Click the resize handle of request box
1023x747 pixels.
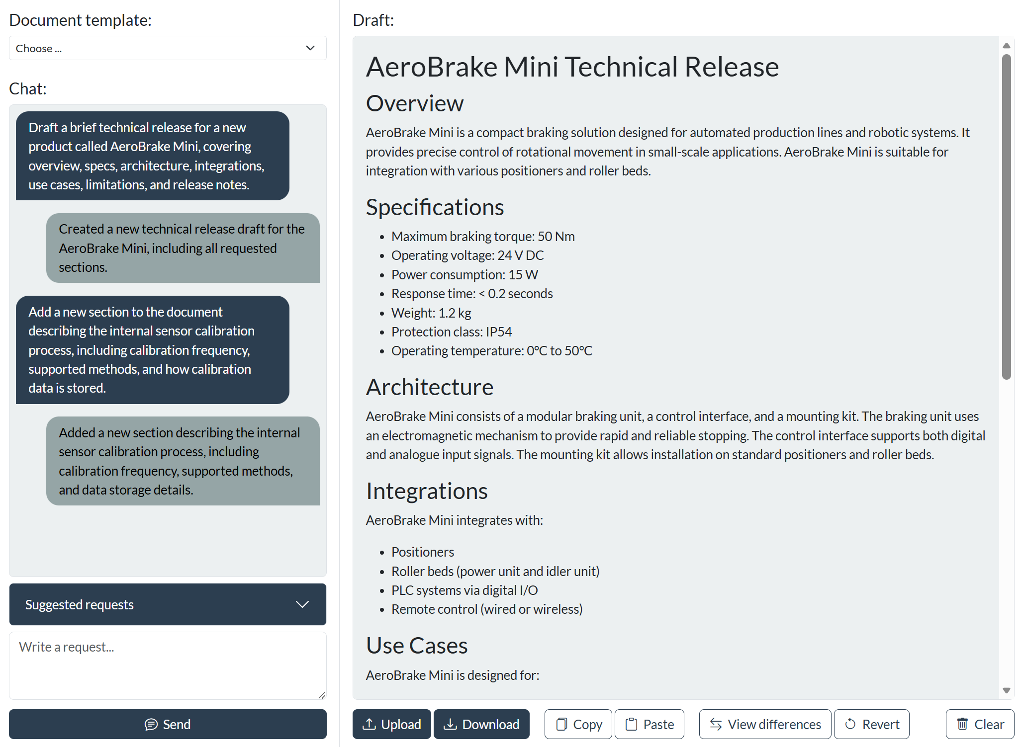[322, 695]
